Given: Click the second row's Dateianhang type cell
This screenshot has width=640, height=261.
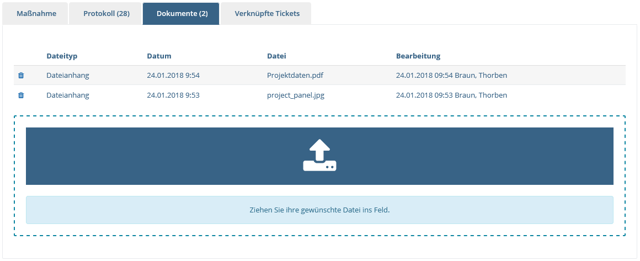Looking at the screenshot, I should click(68, 95).
